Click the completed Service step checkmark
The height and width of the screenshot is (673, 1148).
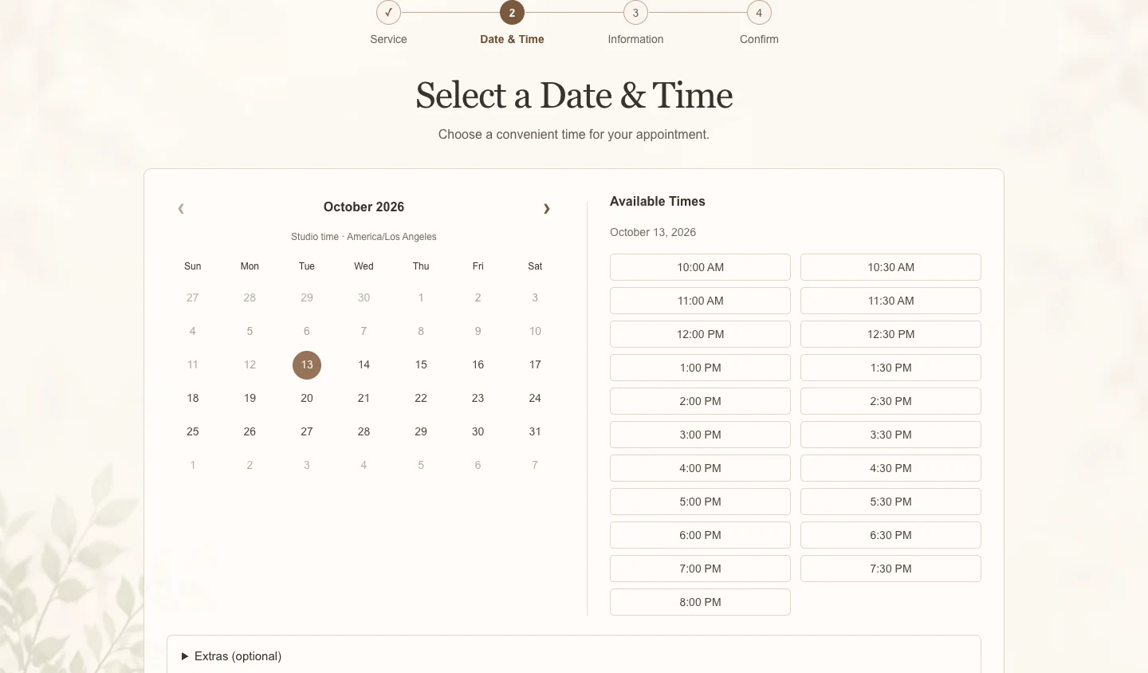coord(388,13)
